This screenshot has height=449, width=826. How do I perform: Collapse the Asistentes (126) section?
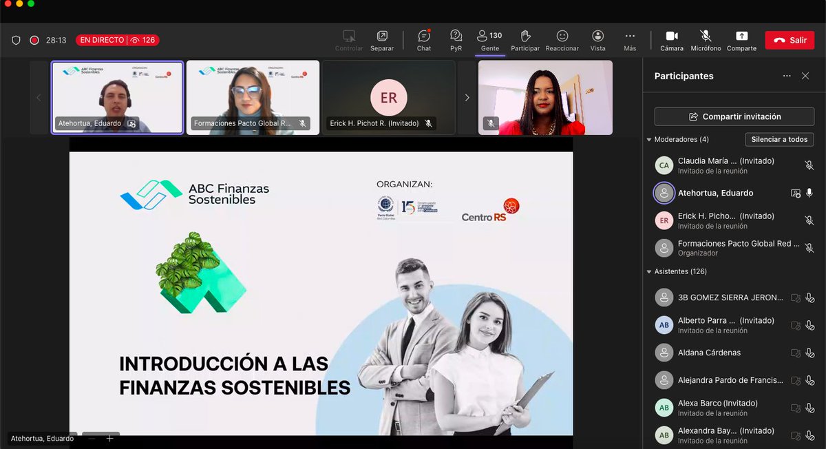(x=649, y=271)
